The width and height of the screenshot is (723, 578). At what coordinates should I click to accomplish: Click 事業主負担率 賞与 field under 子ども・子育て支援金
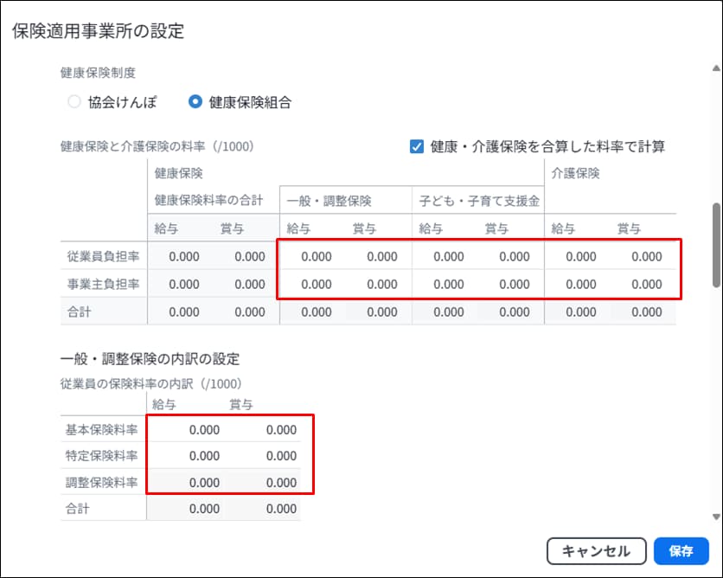(x=512, y=284)
